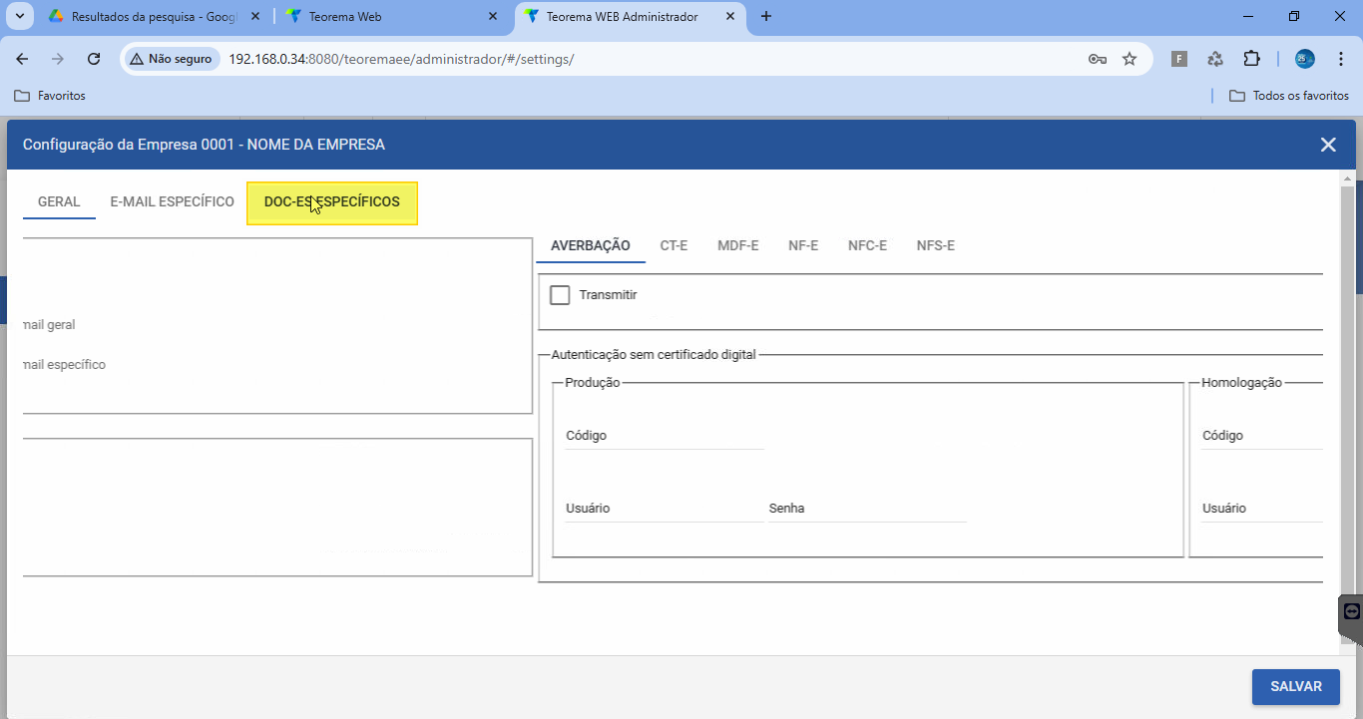Screen dimensions: 1363x719
Task: Open the Todos os favoritos folder
Action: [1289, 96]
